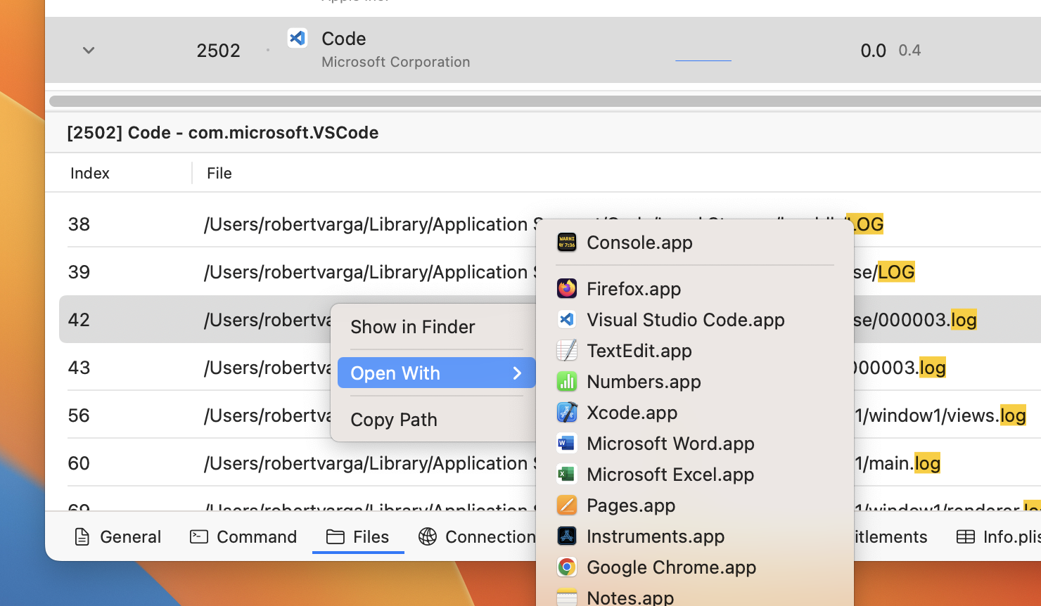
Task: Click Show in Finder
Action: click(x=413, y=327)
